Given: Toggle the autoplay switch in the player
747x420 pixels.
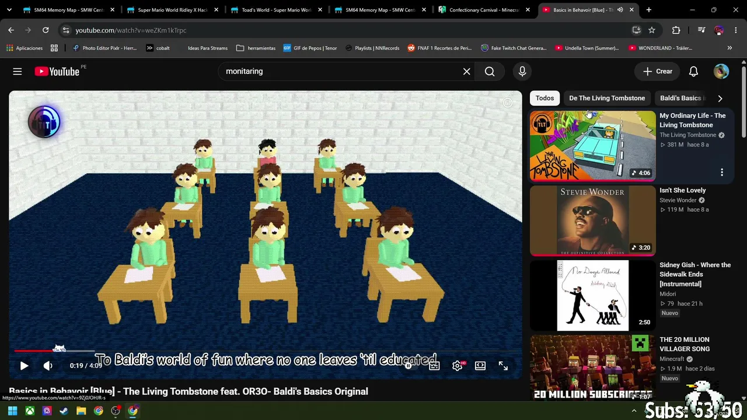Looking at the screenshot, I should [x=409, y=366].
